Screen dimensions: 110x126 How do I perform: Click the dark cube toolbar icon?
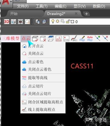point(20,22)
